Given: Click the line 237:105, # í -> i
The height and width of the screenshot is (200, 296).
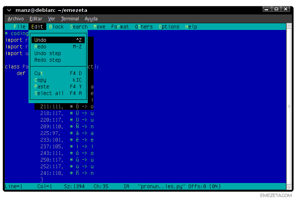Looking at the screenshot, I should point(67,146).
